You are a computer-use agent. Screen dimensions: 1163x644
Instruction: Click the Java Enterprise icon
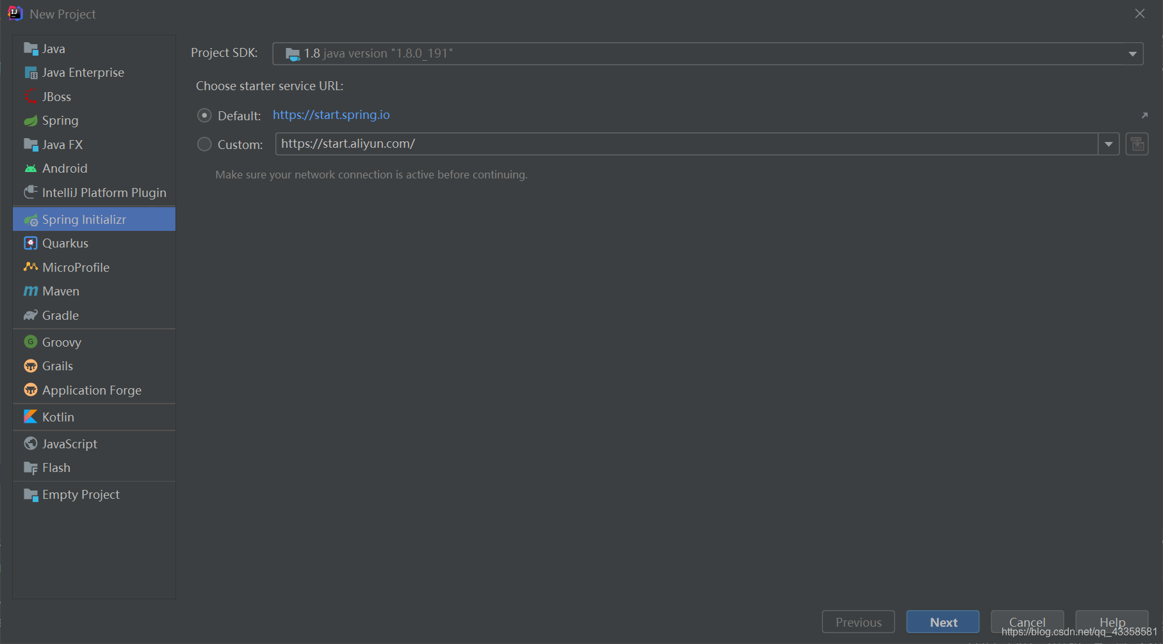point(31,73)
